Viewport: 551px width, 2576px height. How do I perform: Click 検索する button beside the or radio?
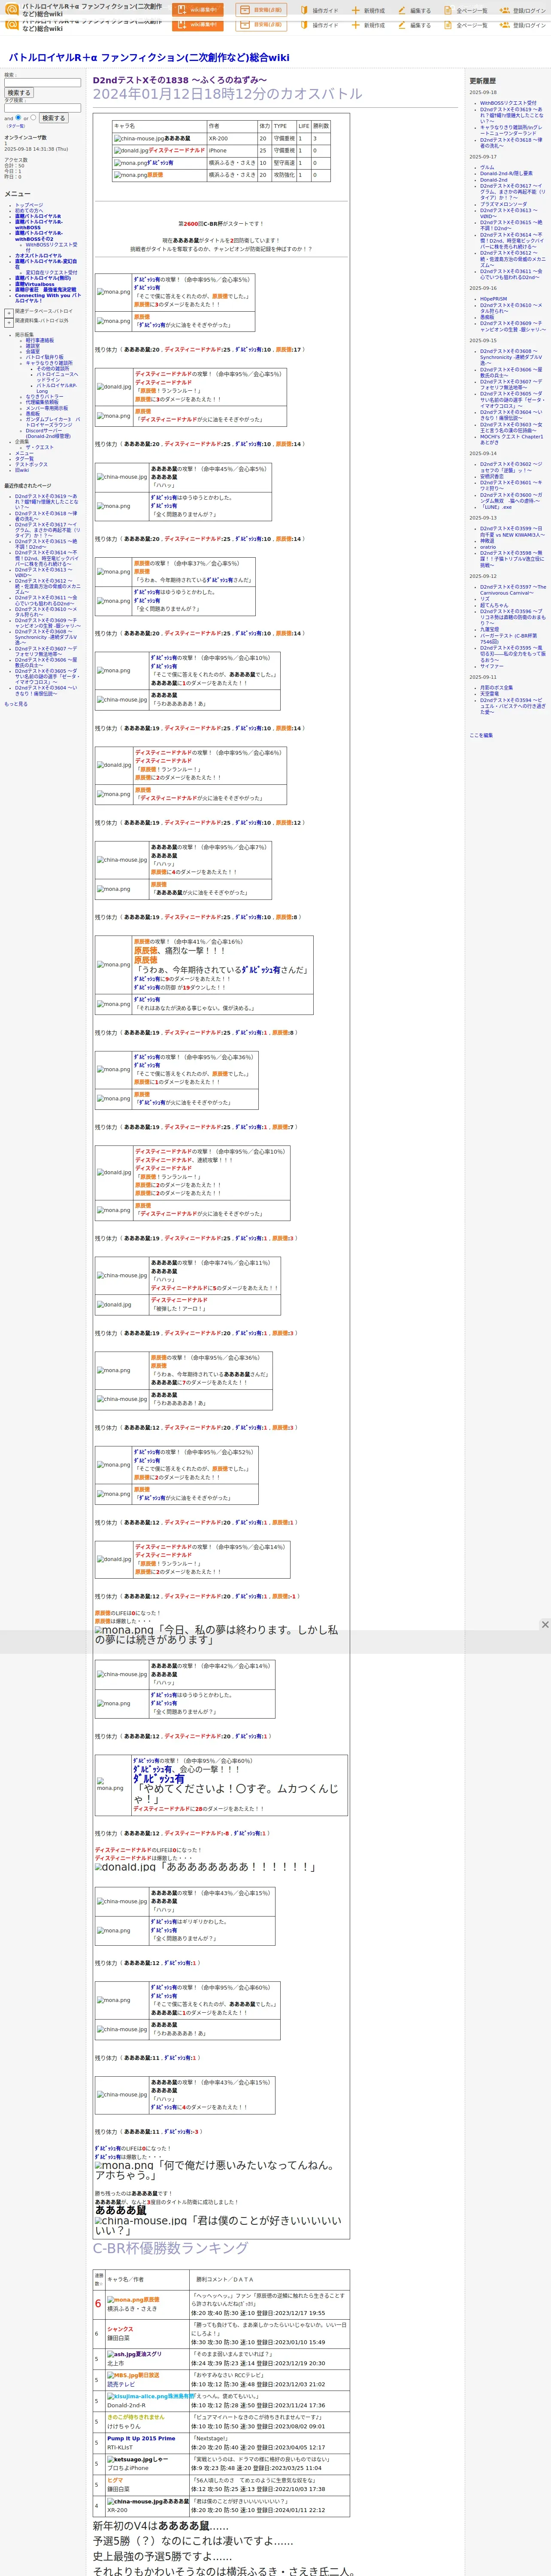pos(54,118)
